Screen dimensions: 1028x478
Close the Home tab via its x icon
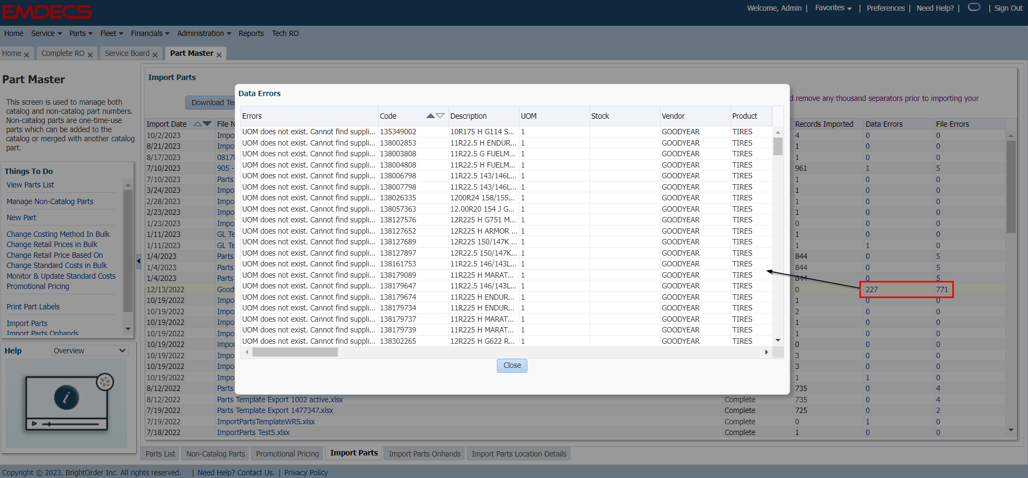point(26,55)
